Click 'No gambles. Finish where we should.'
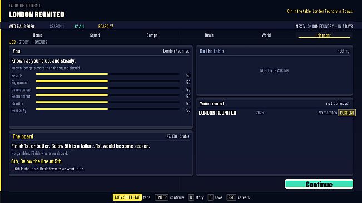Screen dimensions: 362x203 click(39, 153)
